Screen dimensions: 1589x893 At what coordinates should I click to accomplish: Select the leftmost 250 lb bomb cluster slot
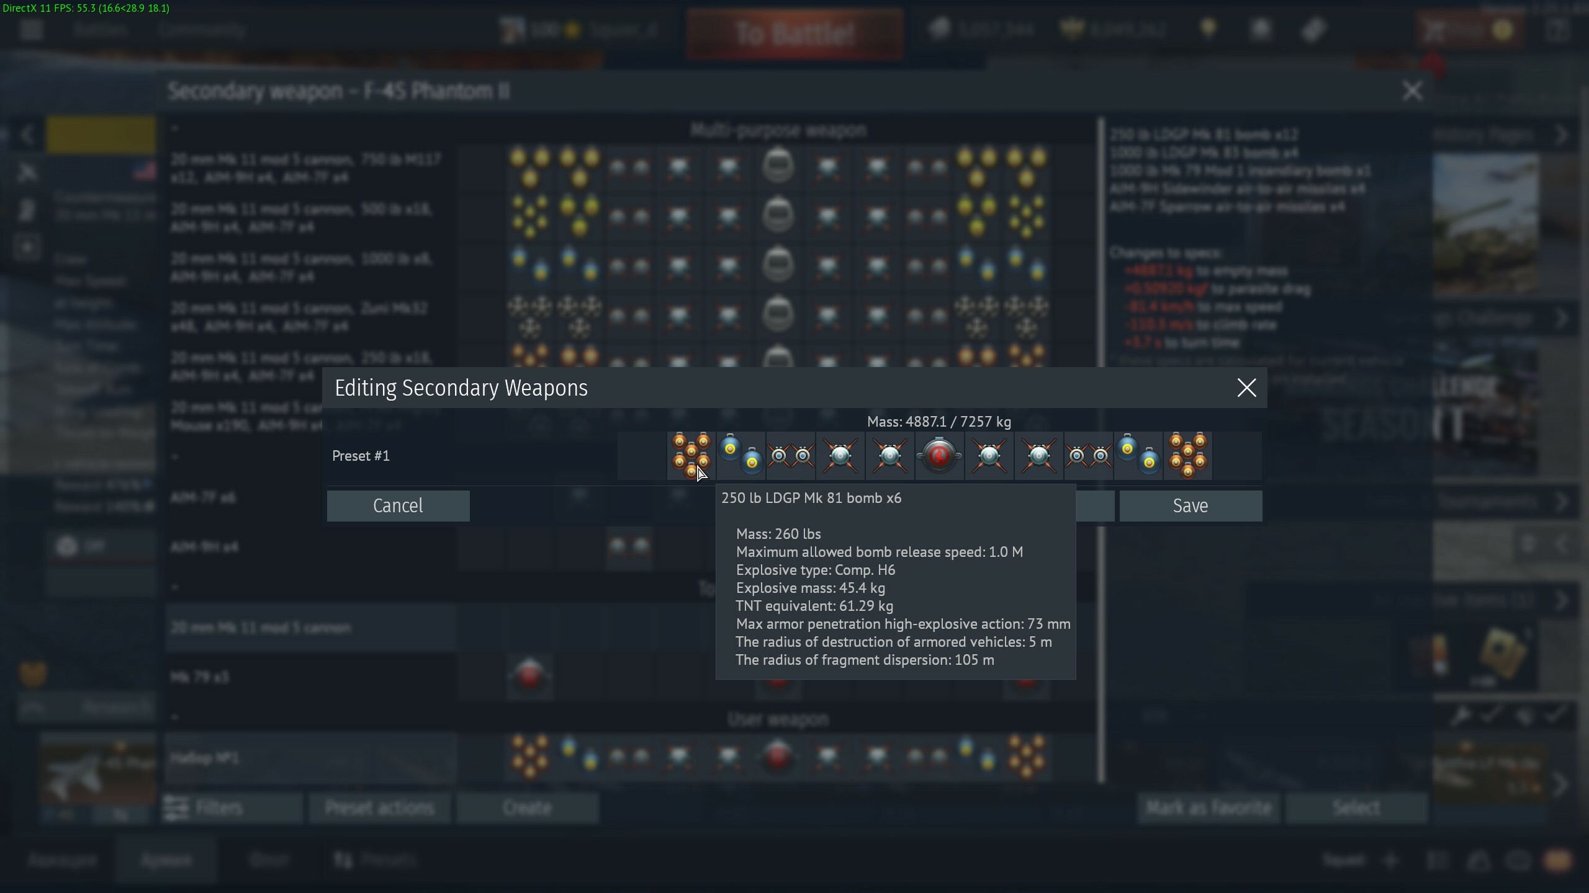point(691,456)
